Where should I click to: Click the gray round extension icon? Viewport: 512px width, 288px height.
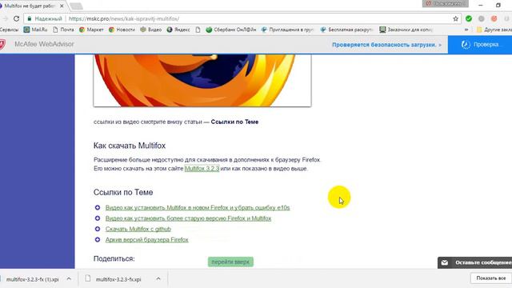point(482,18)
